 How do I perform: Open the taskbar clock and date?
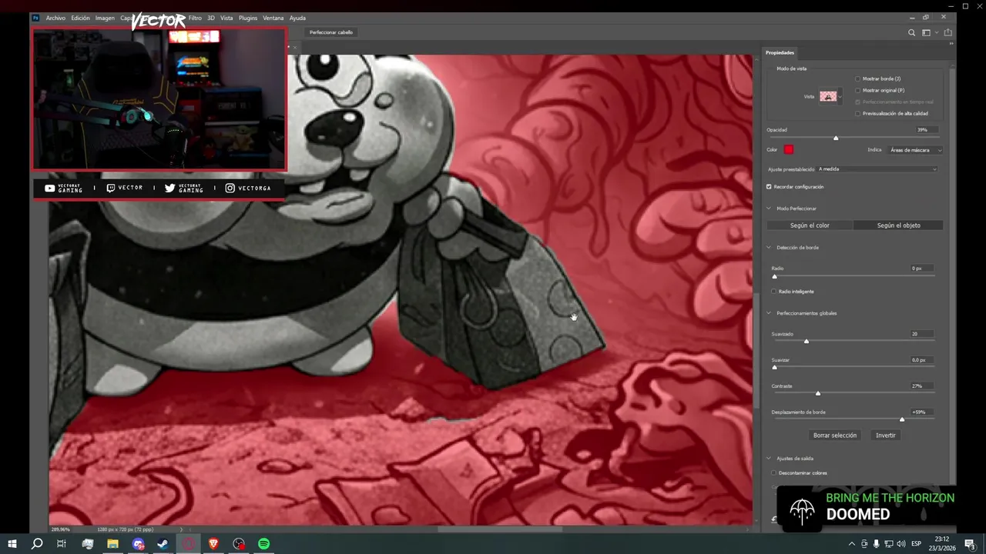941,544
